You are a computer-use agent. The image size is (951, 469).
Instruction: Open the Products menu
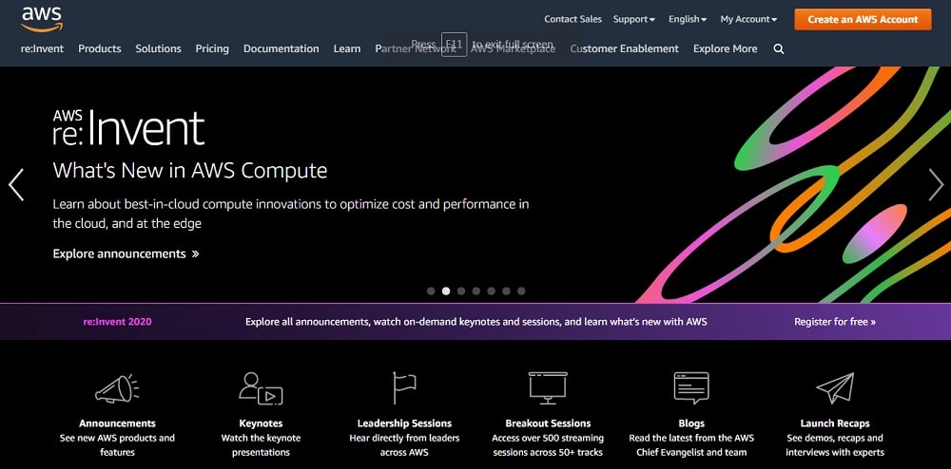click(x=100, y=49)
